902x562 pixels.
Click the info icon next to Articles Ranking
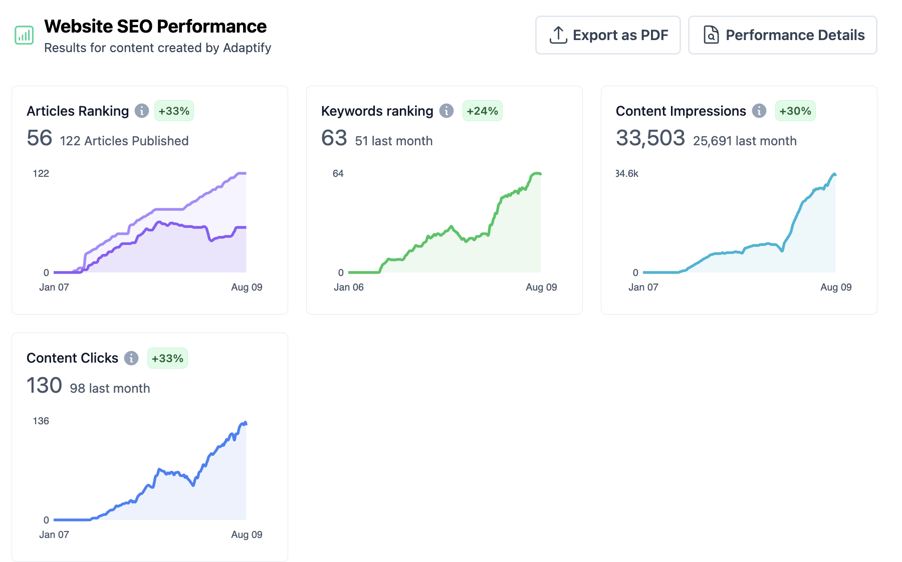coord(142,111)
